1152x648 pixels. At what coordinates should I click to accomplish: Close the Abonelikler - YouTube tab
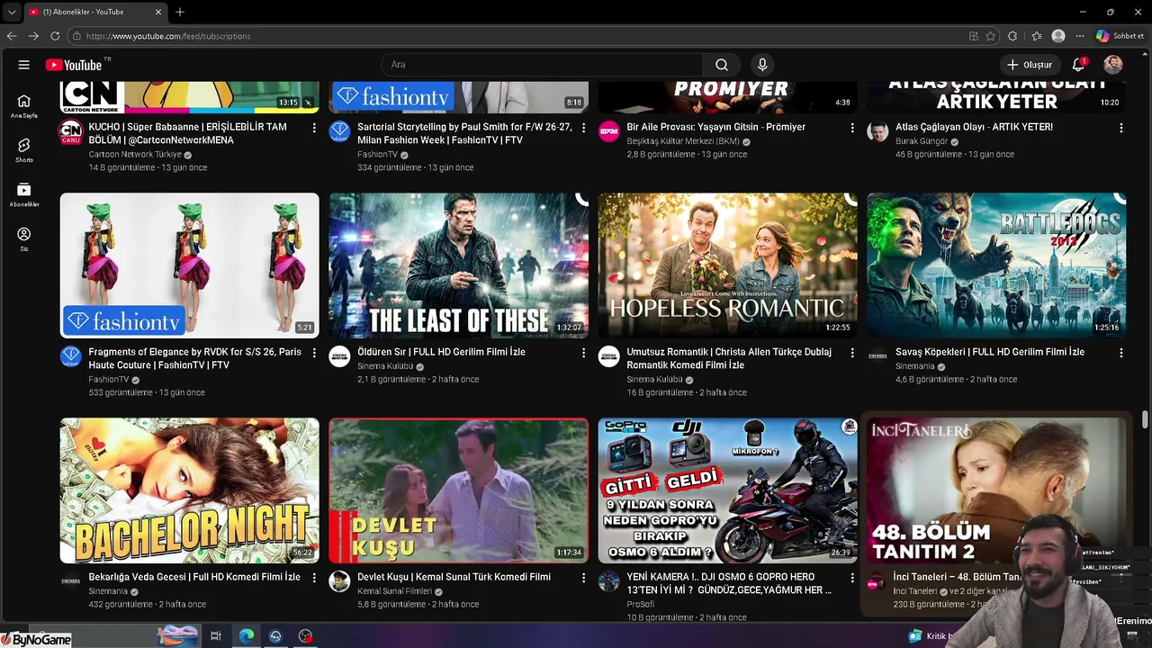158,12
